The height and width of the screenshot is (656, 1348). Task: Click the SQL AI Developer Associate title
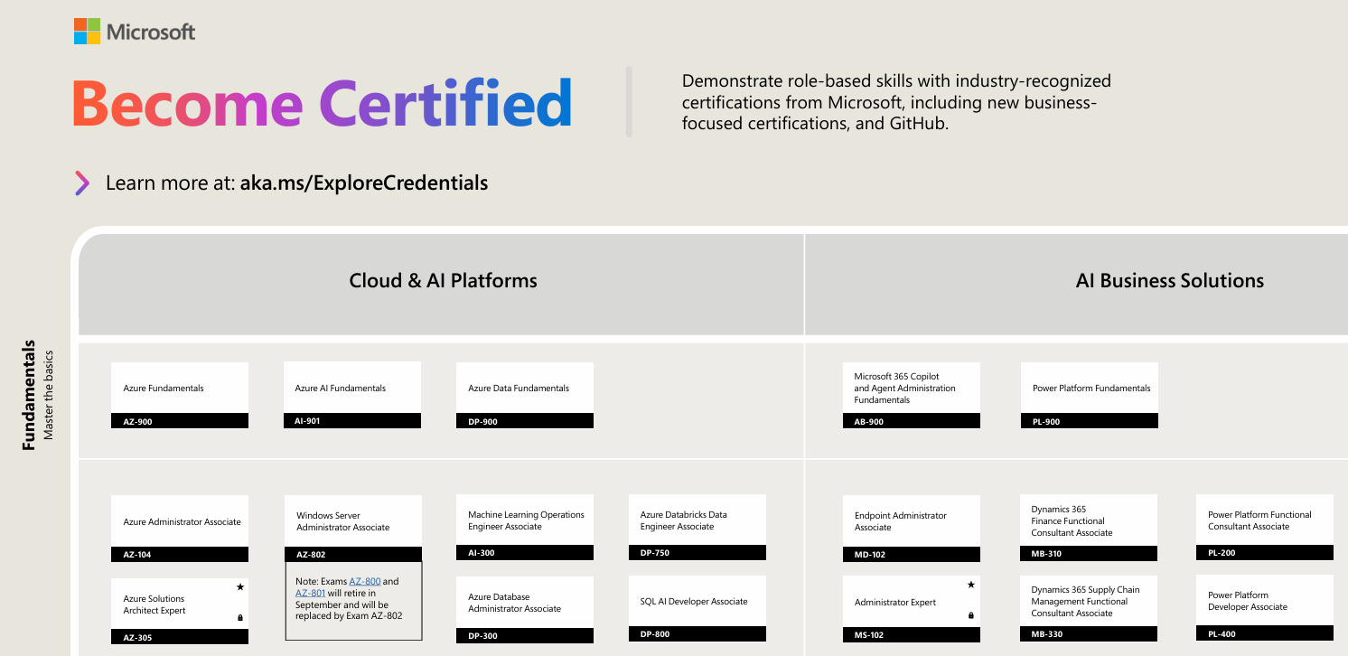pos(694,602)
